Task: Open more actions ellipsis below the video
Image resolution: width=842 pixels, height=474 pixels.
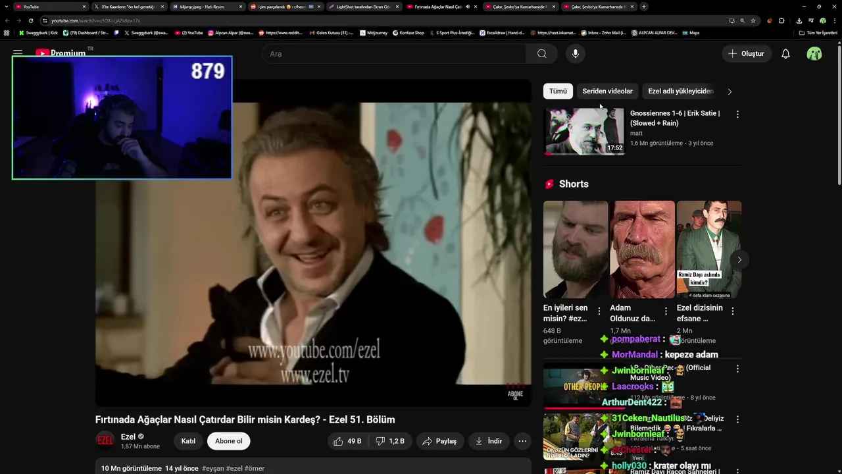Action: point(522,441)
